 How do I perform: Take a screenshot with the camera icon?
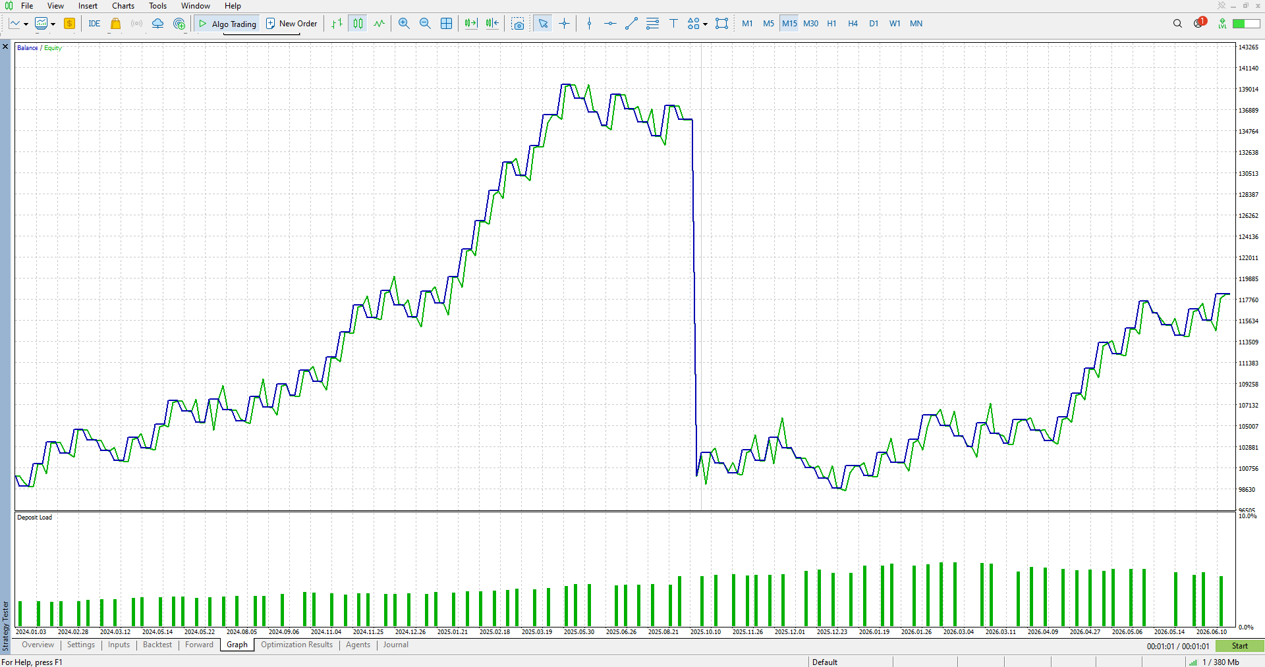click(x=518, y=24)
